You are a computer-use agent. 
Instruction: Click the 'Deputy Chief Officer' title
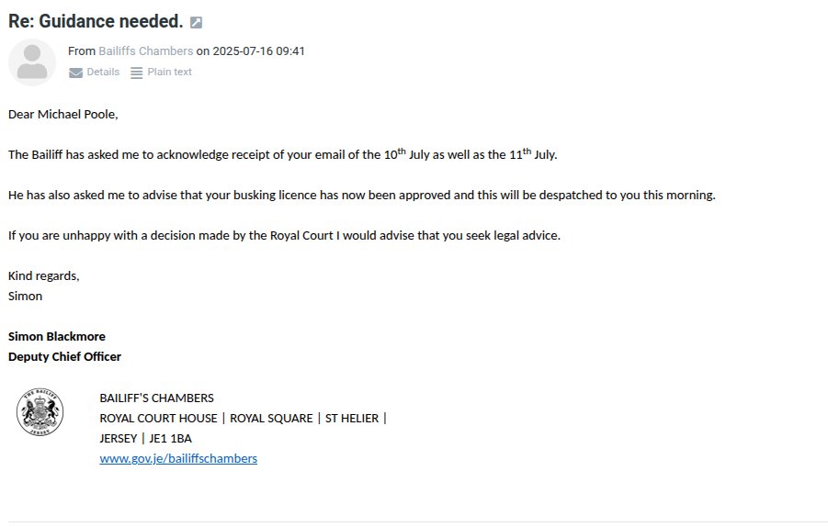[x=64, y=356]
